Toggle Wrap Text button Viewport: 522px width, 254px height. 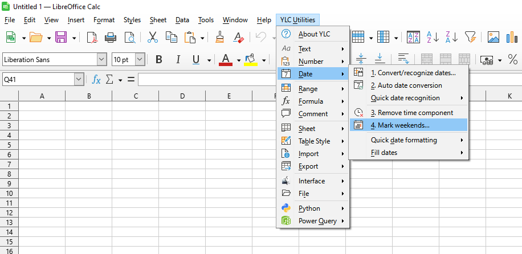403,59
